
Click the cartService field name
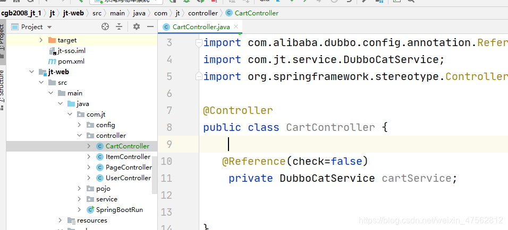click(416, 178)
